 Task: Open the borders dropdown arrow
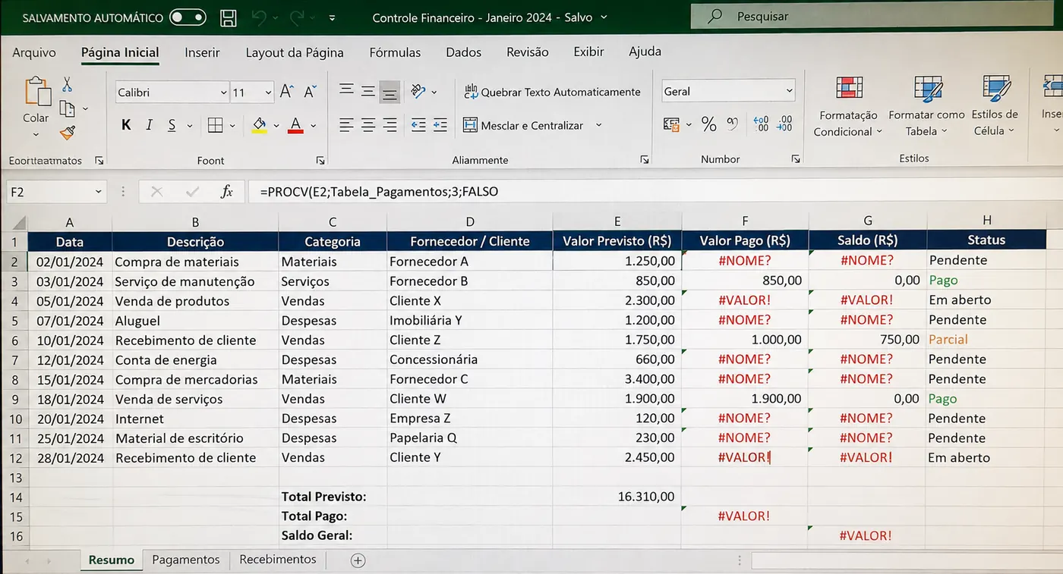[x=232, y=126]
